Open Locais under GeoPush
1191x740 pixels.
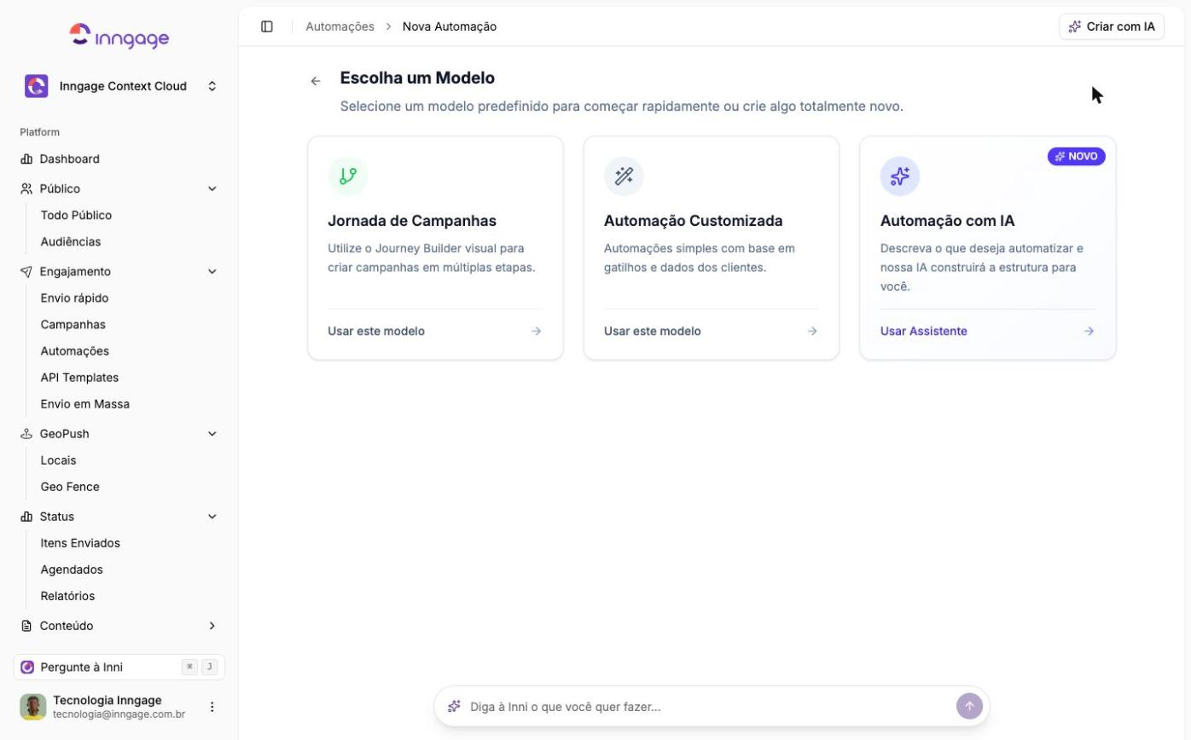(59, 460)
